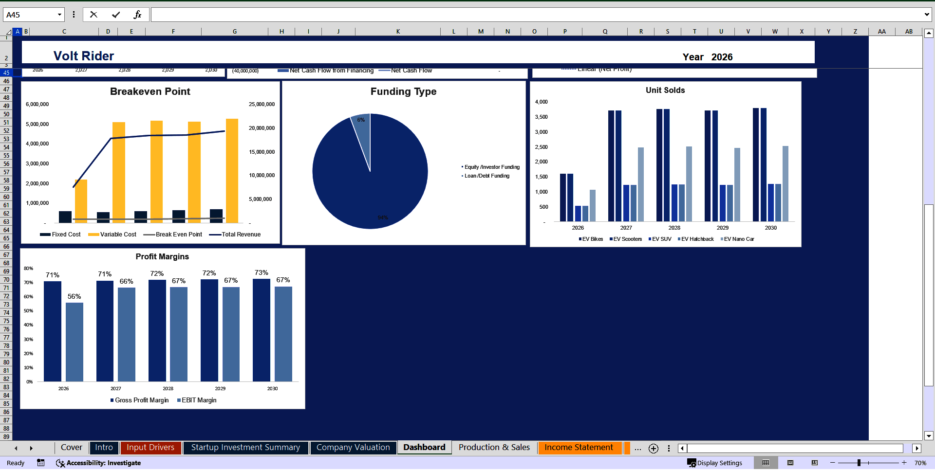Click the tab bar resize dots handle
The height and width of the screenshot is (470, 935).
669,449
